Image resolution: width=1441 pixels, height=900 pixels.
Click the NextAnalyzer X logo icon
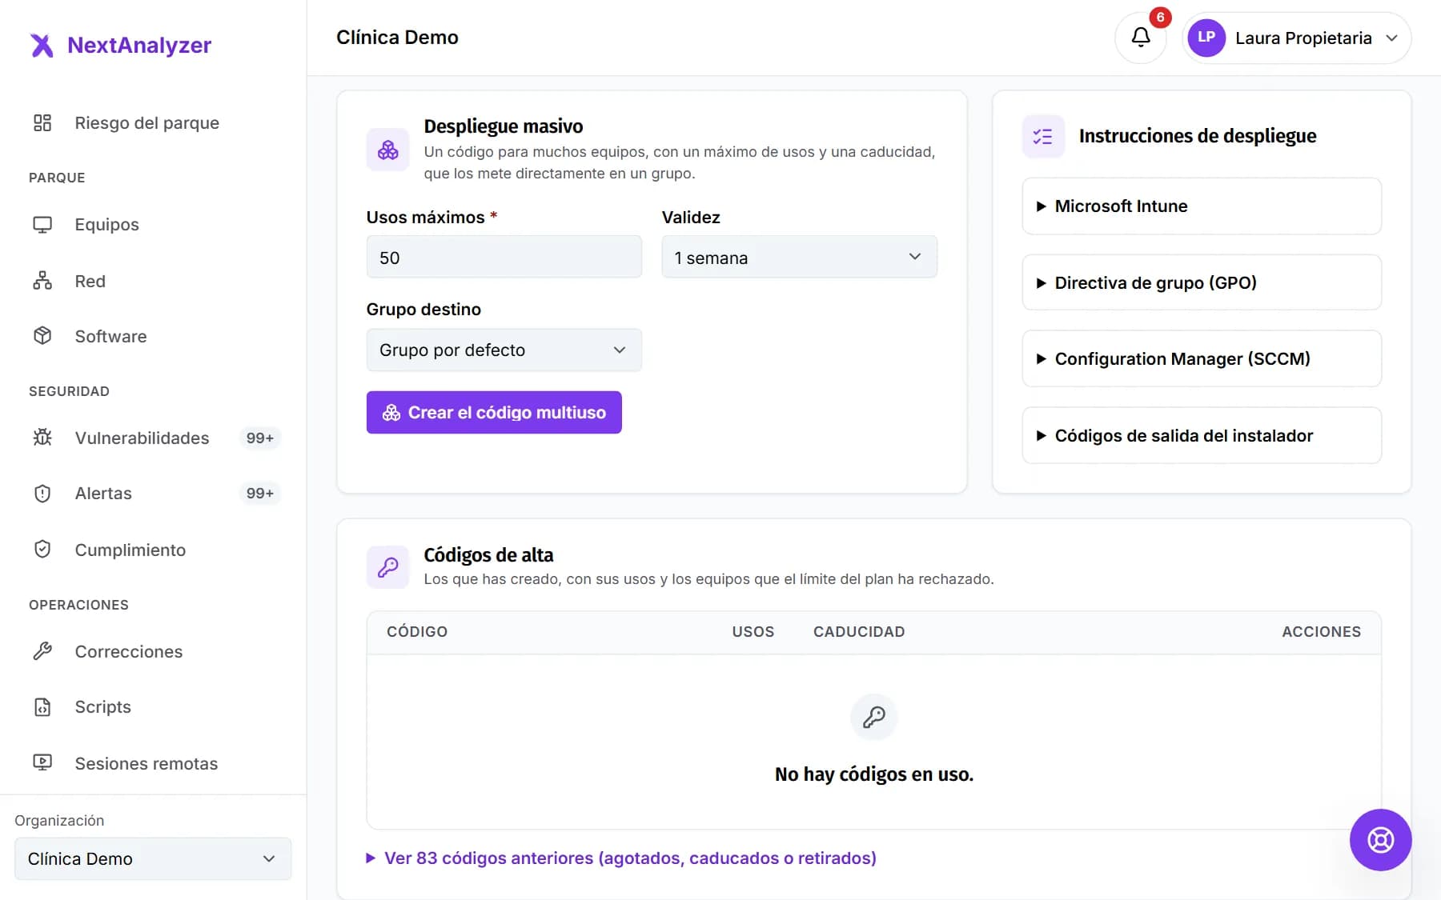(42, 46)
